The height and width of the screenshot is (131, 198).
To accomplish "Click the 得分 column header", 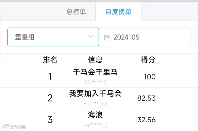I will (x=148, y=59).
